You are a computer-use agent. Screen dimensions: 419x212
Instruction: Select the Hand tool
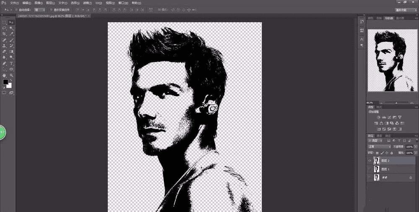[x=4, y=75]
